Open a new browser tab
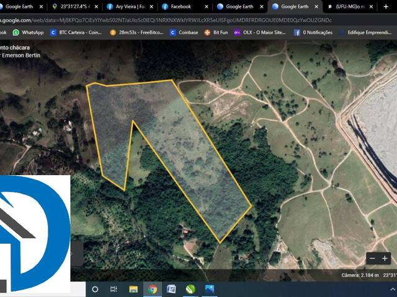 point(386,7)
